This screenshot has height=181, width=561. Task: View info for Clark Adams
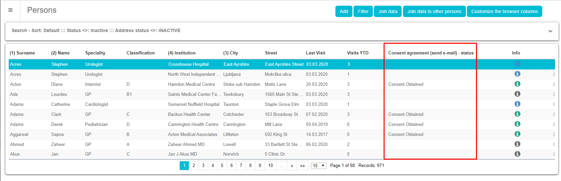coord(517,114)
